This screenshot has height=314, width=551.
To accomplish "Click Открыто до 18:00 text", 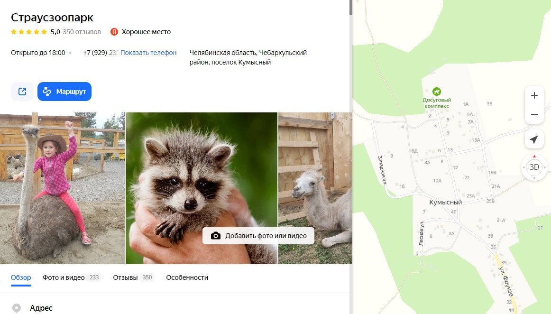I will pyautogui.click(x=38, y=53).
